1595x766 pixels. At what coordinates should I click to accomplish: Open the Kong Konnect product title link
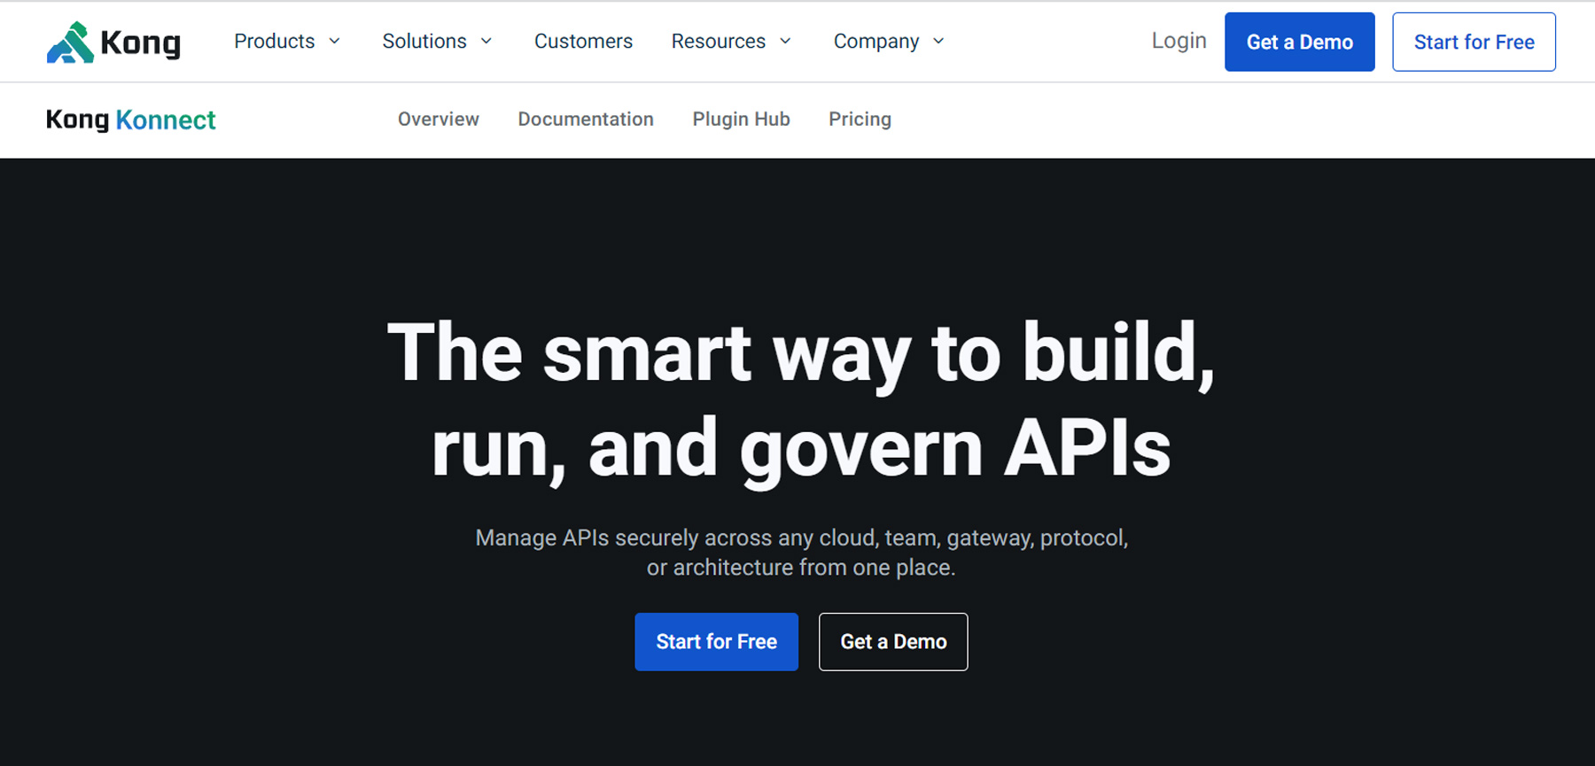pyautogui.click(x=130, y=120)
